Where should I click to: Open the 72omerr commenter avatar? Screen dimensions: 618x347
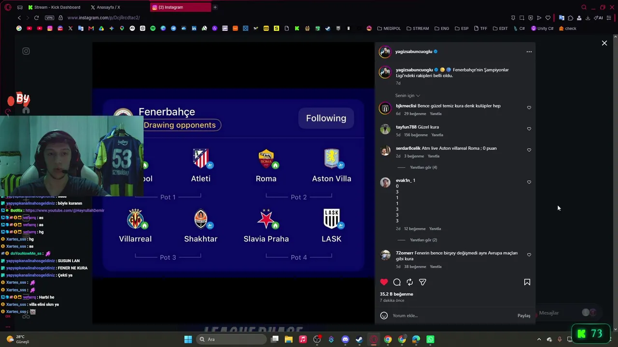click(x=385, y=255)
